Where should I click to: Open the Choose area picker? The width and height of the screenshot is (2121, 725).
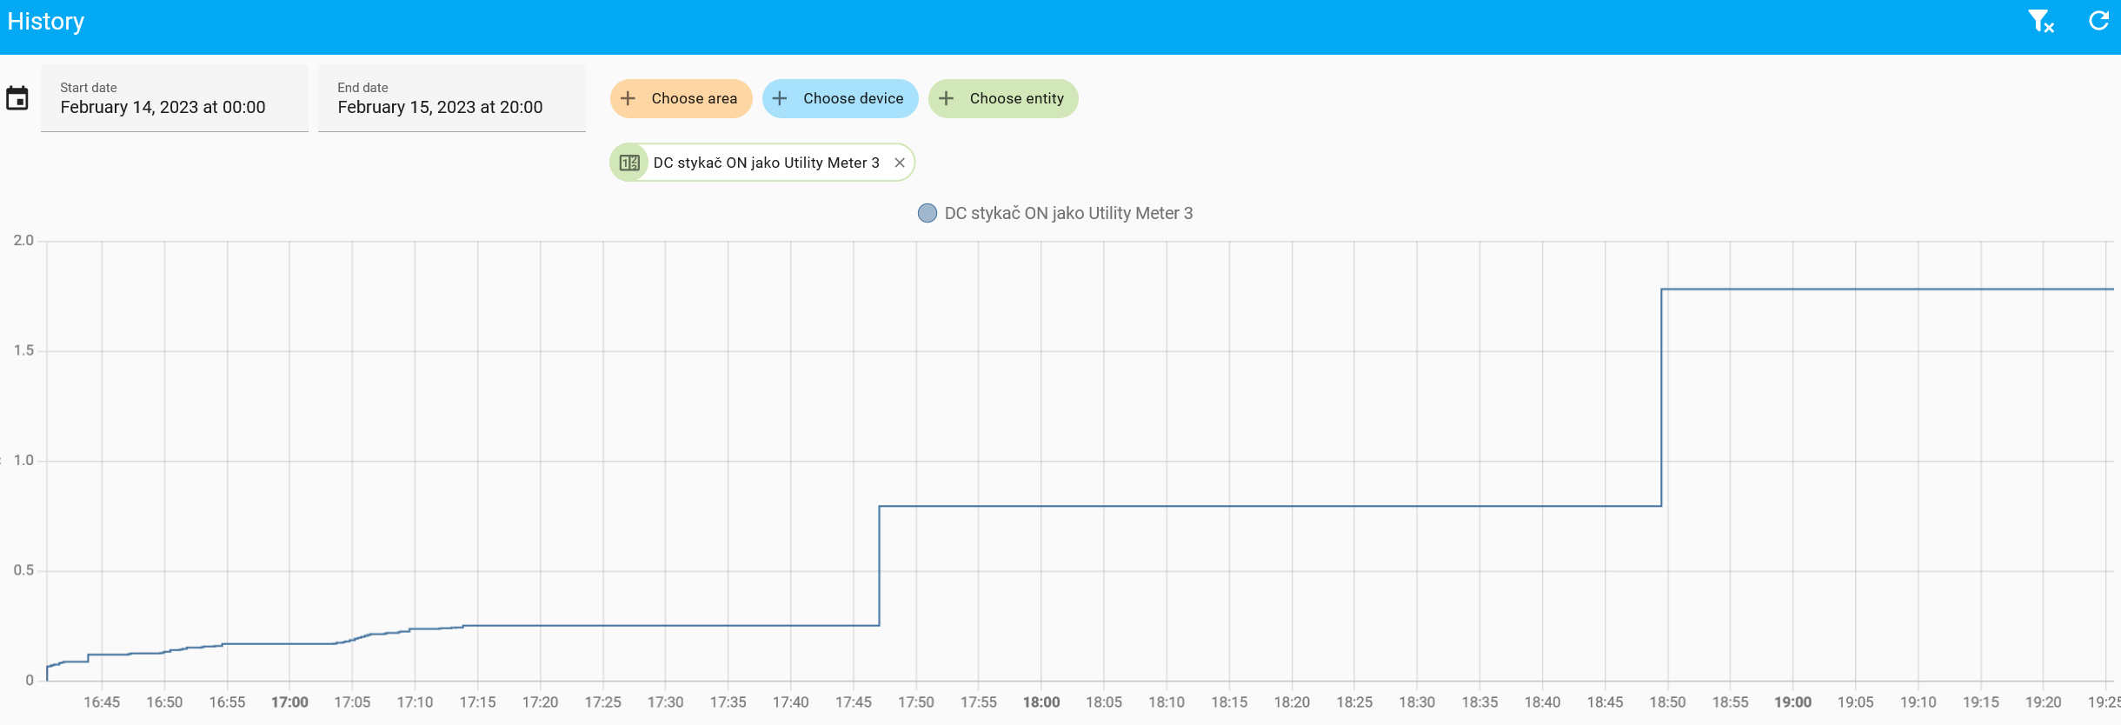pos(681,98)
